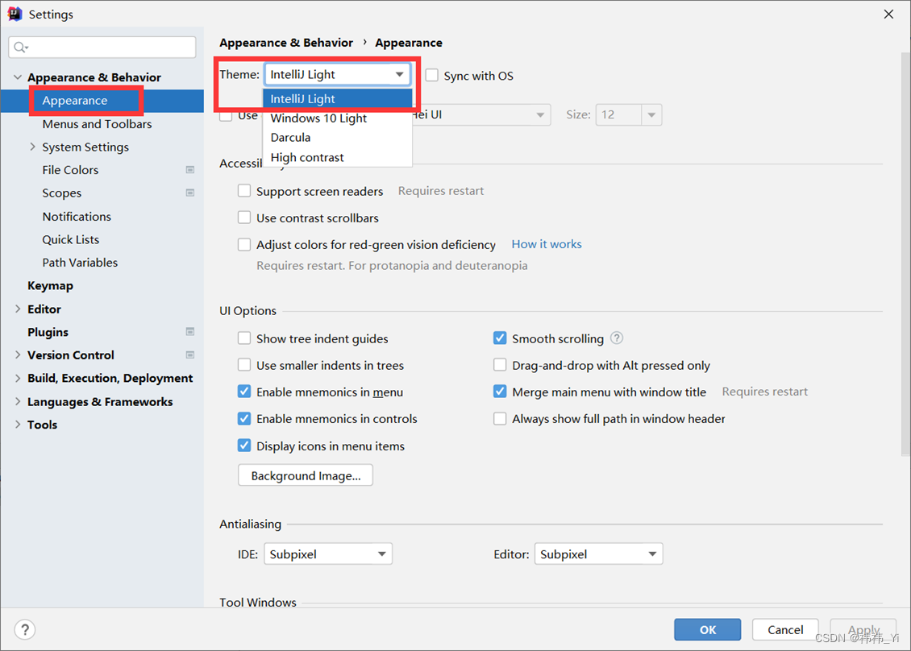Click the Scopes project-level icon
This screenshot has height=651, width=911.
coord(190,193)
